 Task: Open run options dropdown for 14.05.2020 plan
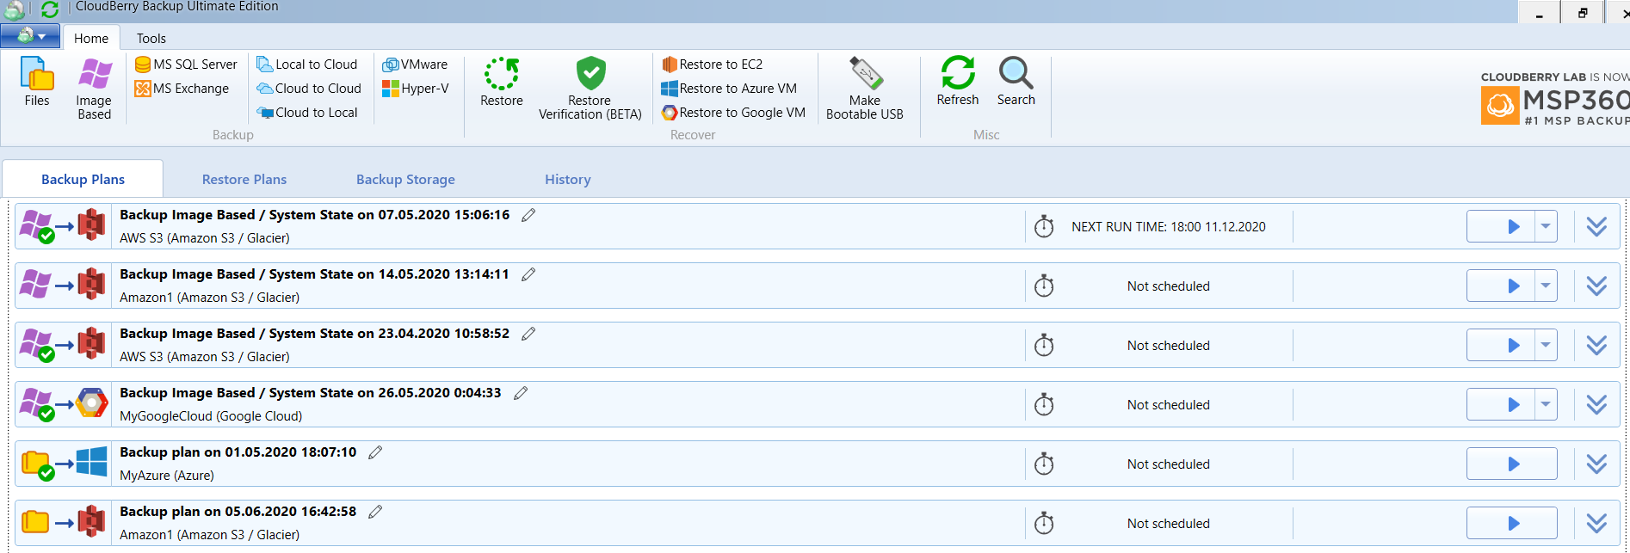(x=1546, y=286)
